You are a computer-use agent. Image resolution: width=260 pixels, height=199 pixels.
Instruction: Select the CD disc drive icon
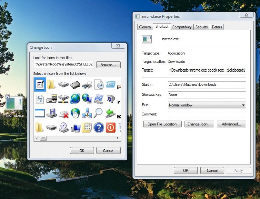pos(64,127)
